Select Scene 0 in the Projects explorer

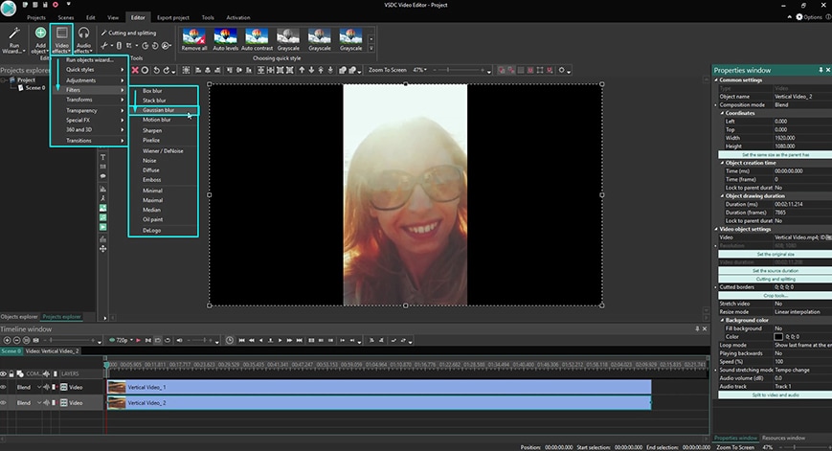35,87
